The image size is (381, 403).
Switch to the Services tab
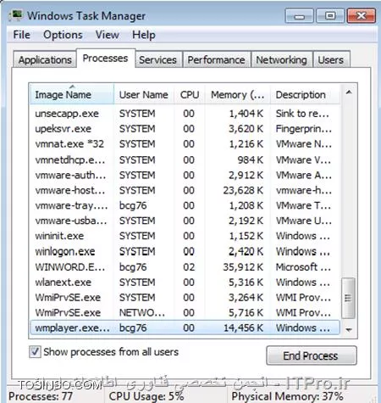pos(158,59)
